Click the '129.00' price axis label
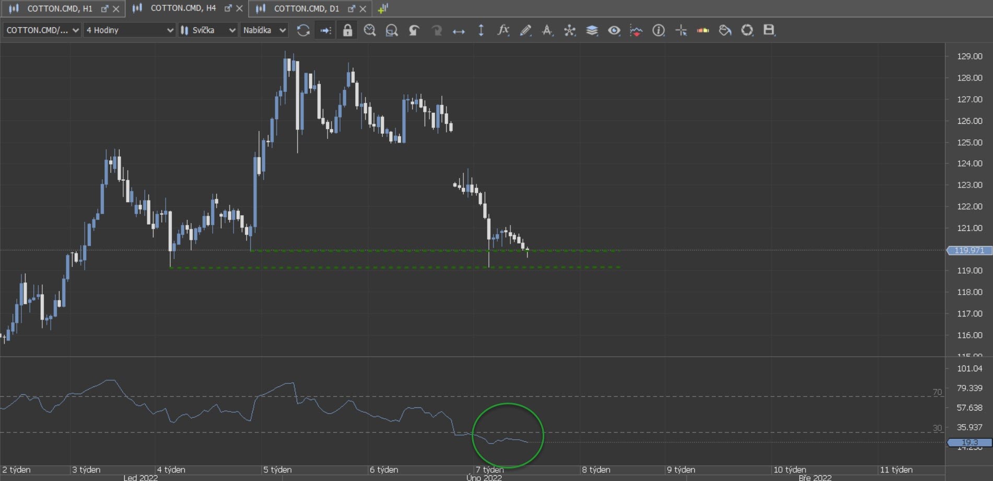This screenshot has width=993, height=481. click(x=969, y=56)
